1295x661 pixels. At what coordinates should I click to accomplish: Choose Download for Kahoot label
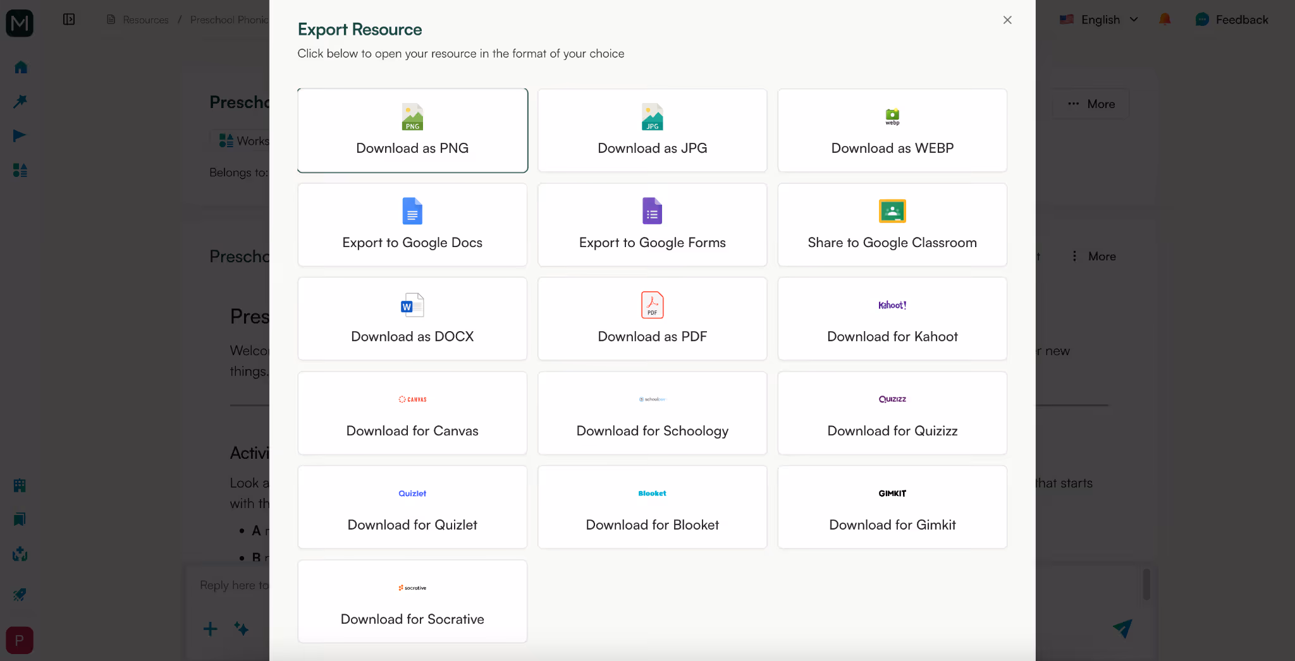click(x=892, y=336)
